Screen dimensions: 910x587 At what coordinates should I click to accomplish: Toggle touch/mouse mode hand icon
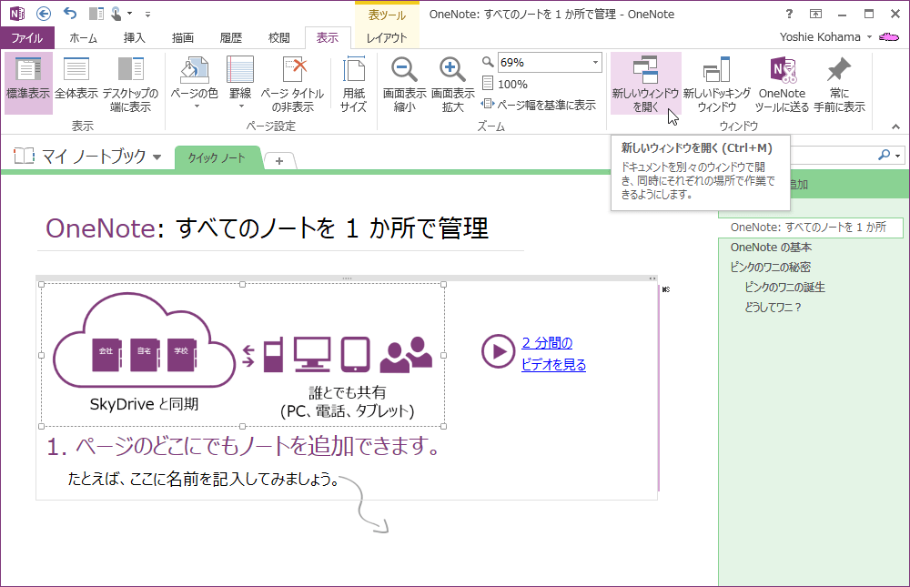click(x=117, y=14)
